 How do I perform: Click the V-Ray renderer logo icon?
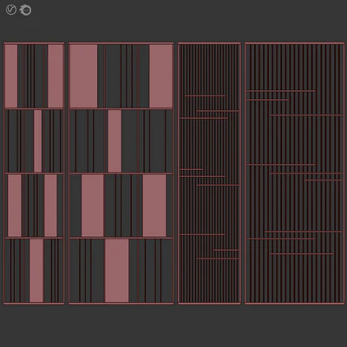click(10, 10)
